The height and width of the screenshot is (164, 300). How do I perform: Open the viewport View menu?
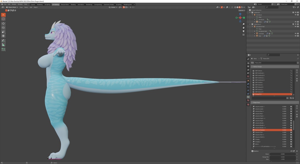click(21, 7)
